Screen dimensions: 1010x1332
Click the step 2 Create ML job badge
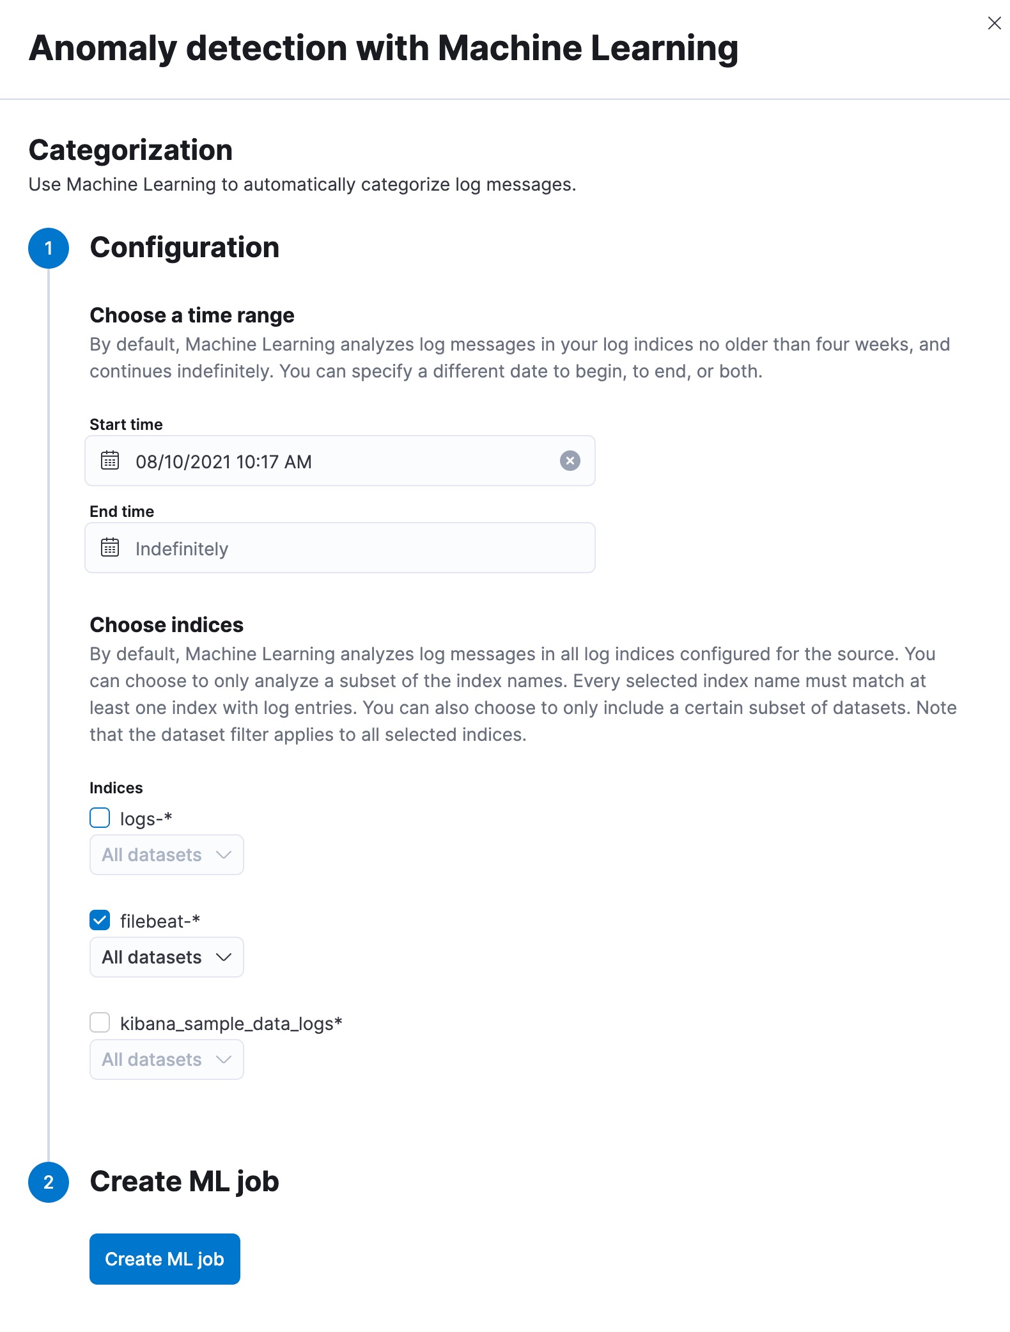pyautogui.click(x=48, y=1182)
